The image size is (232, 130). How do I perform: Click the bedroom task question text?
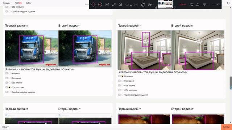coord(152,72)
